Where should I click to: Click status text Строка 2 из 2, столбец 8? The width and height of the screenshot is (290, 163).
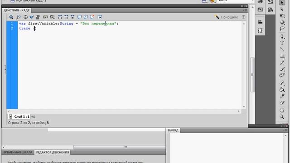point(29,123)
